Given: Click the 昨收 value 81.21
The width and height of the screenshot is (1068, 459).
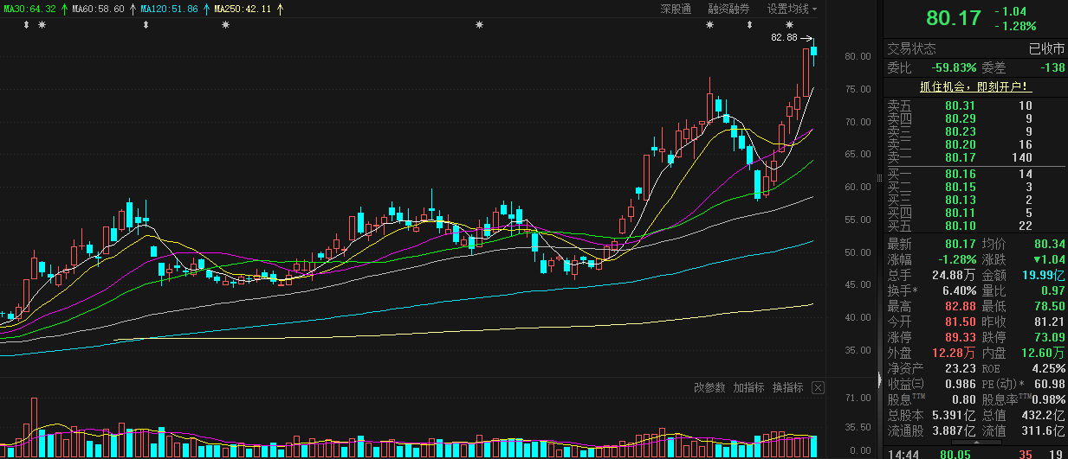Looking at the screenshot, I should [x=1049, y=322].
